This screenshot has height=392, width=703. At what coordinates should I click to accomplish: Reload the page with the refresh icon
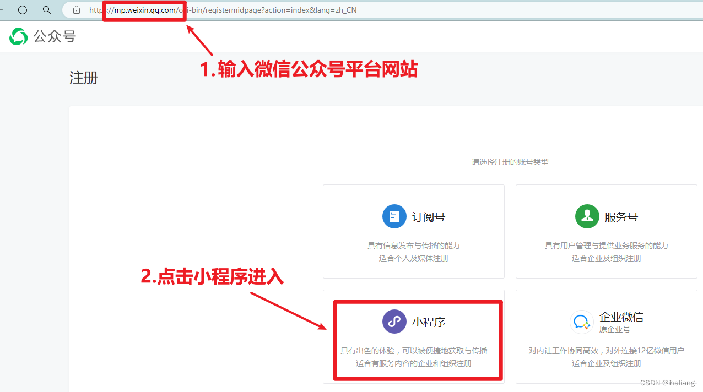(23, 10)
